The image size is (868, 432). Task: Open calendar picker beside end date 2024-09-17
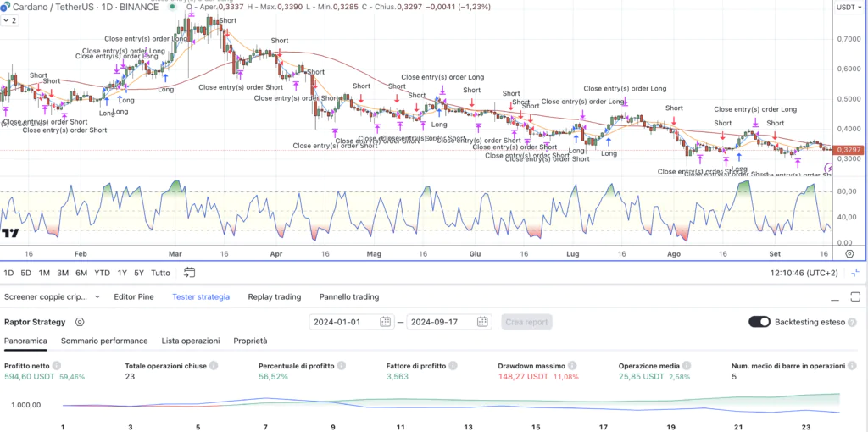click(x=482, y=322)
